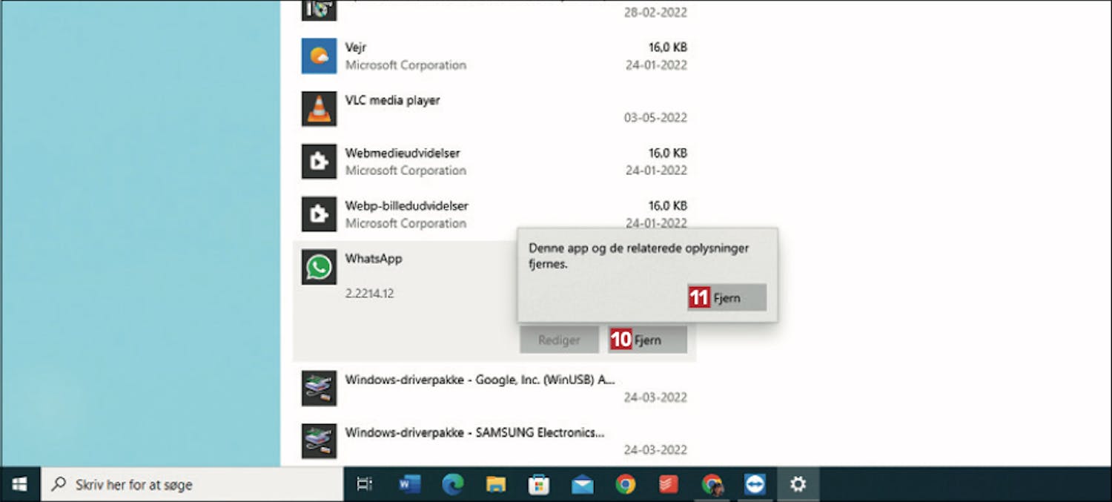The height and width of the screenshot is (502, 1112).
Task: Click the 24-01-2022 date of Webmedieudvidelser
Action: tap(655, 171)
